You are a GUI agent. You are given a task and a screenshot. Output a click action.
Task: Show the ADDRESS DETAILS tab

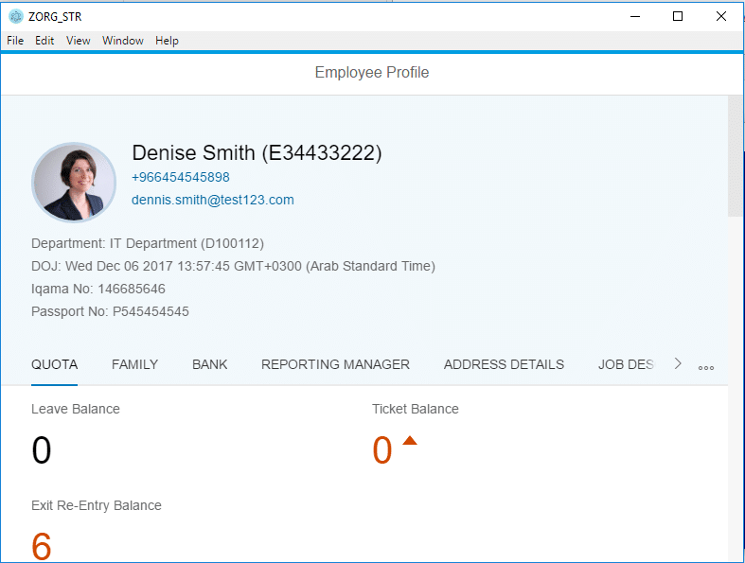tap(504, 364)
